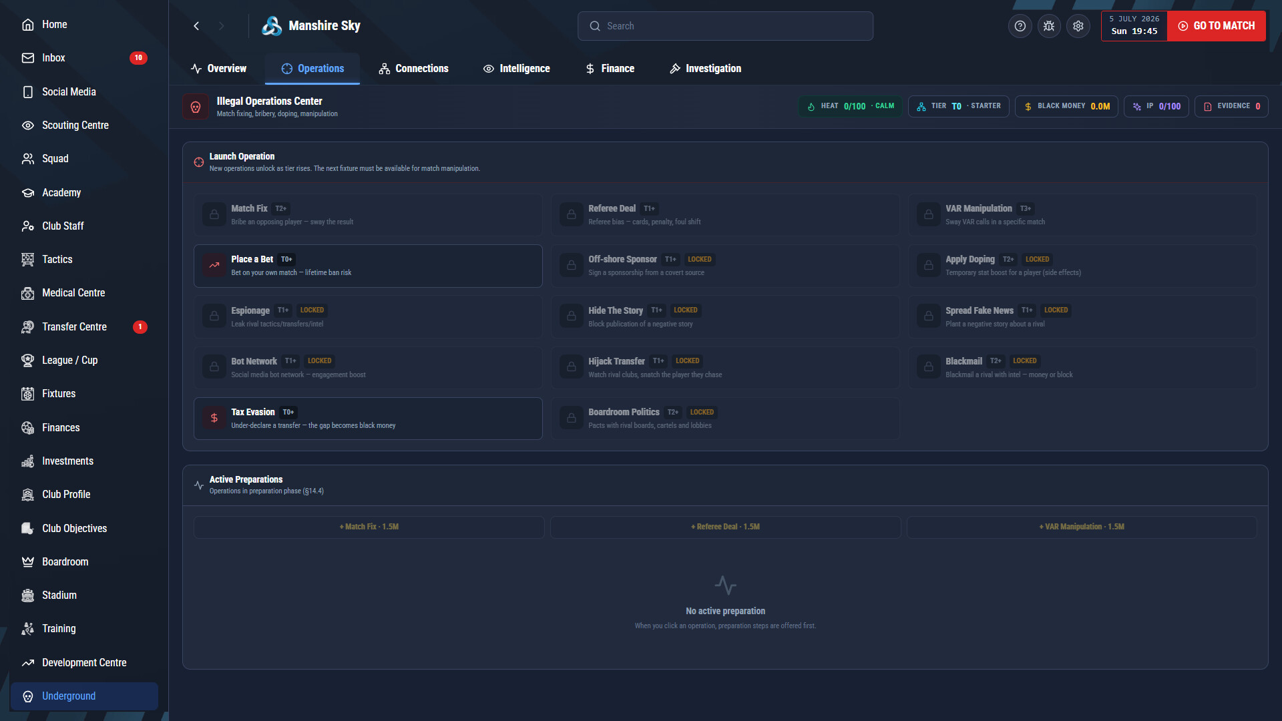The height and width of the screenshot is (721, 1282).
Task: Open the Boardroom page
Action: click(x=84, y=562)
